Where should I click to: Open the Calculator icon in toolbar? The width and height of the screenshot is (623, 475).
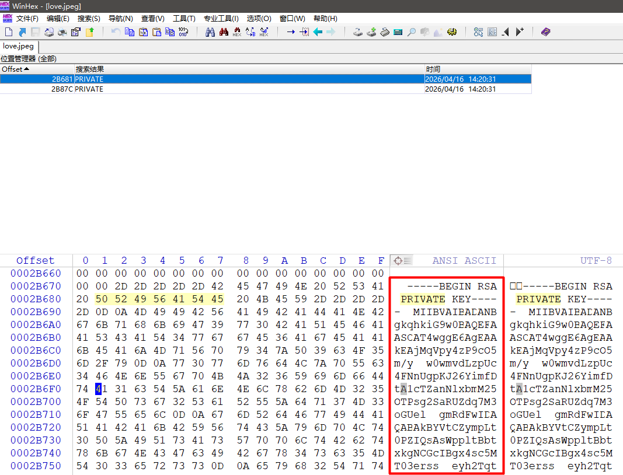[x=398, y=32]
